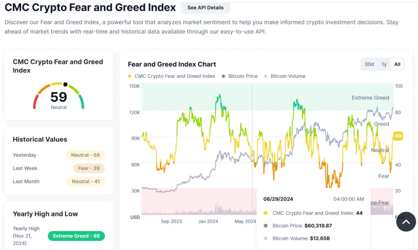418x250 pixels.
Task: Open the See API Details button
Action: click(205, 8)
